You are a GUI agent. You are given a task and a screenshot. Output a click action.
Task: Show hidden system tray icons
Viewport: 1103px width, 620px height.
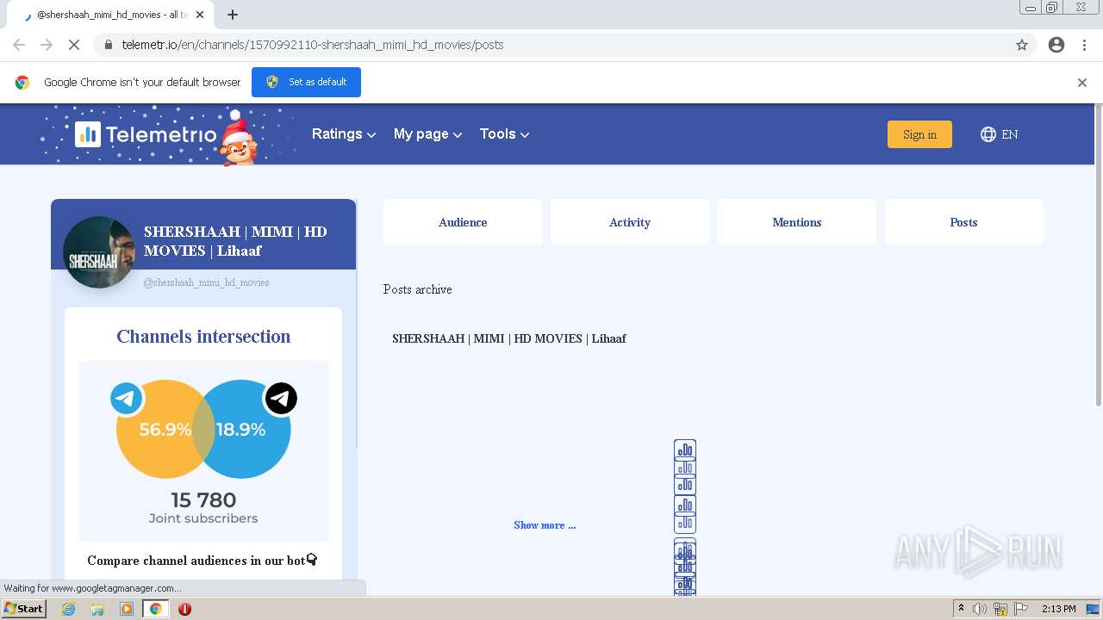click(961, 609)
